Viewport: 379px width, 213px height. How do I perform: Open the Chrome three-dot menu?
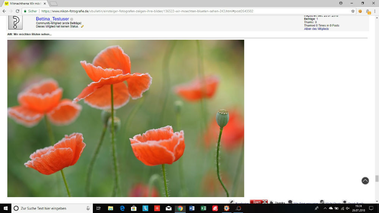(375, 11)
